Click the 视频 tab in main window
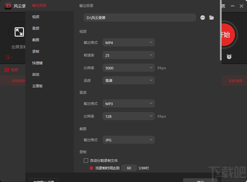The height and width of the screenshot is (182, 247). coord(14,70)
